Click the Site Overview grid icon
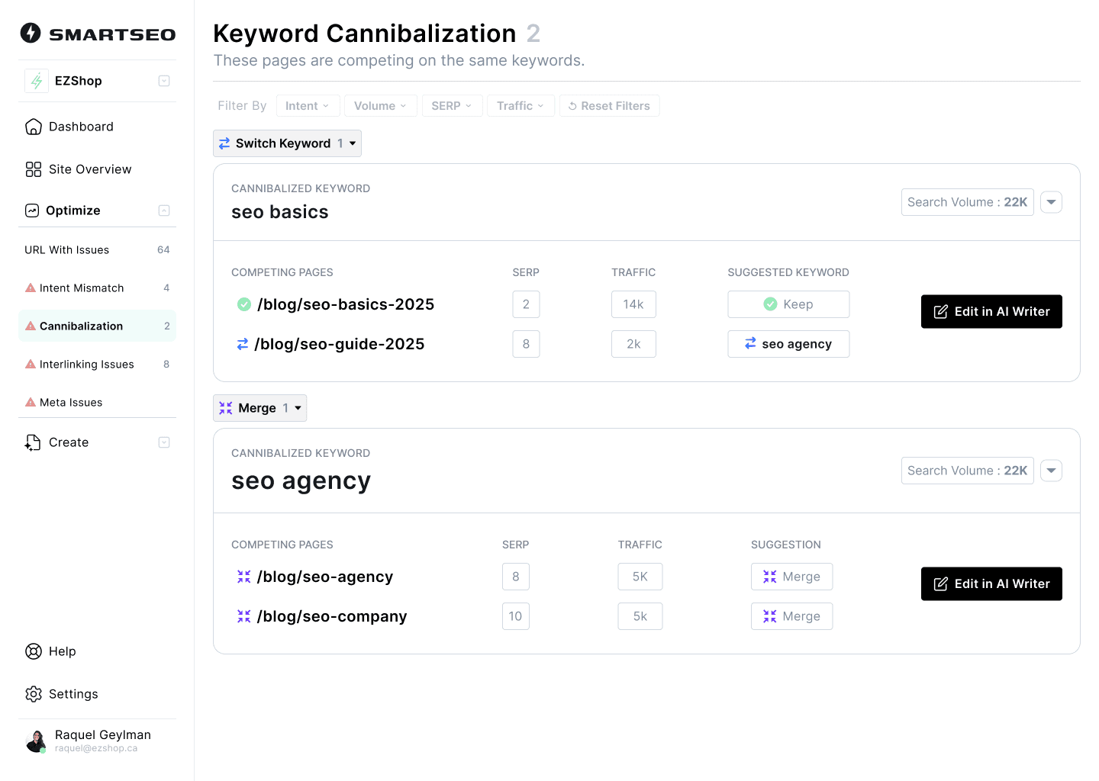Screen dimensions: 1099x781 (34, 169)
